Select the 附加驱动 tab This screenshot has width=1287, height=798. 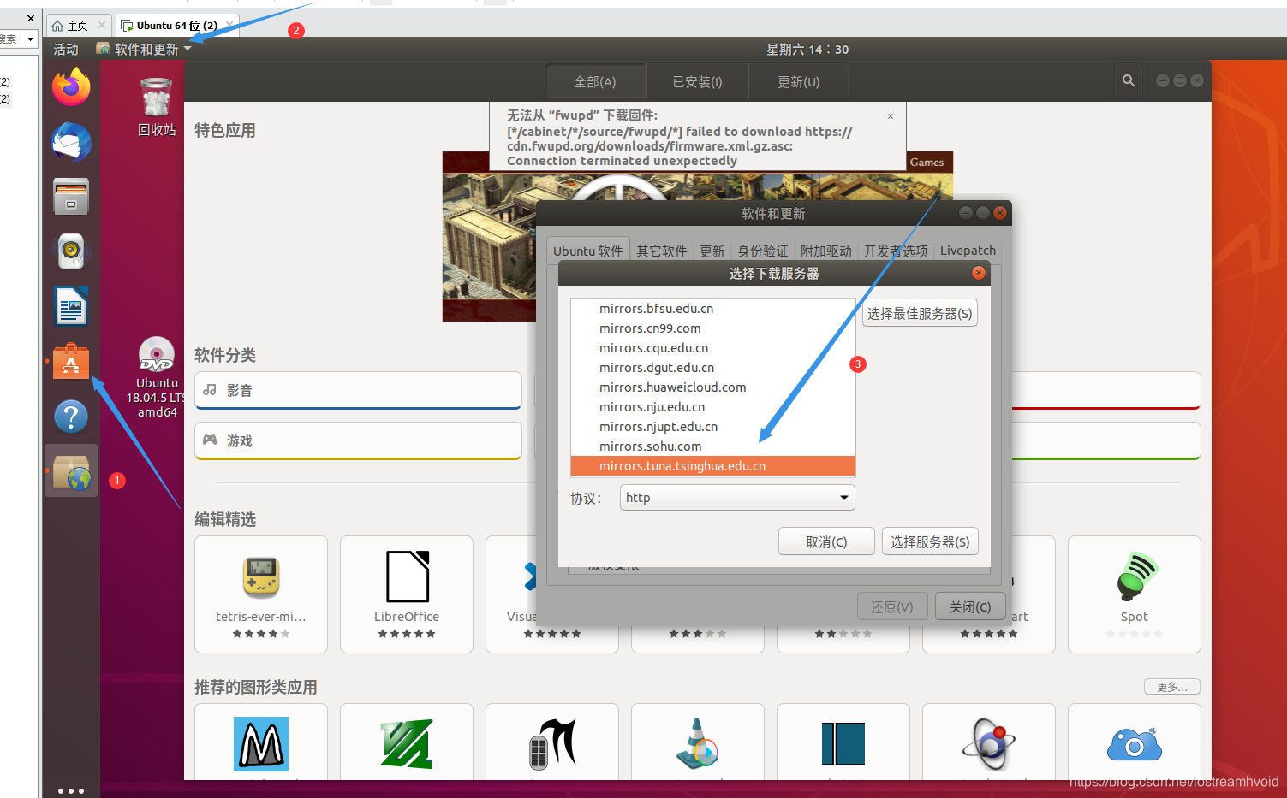tap(826, 251)
